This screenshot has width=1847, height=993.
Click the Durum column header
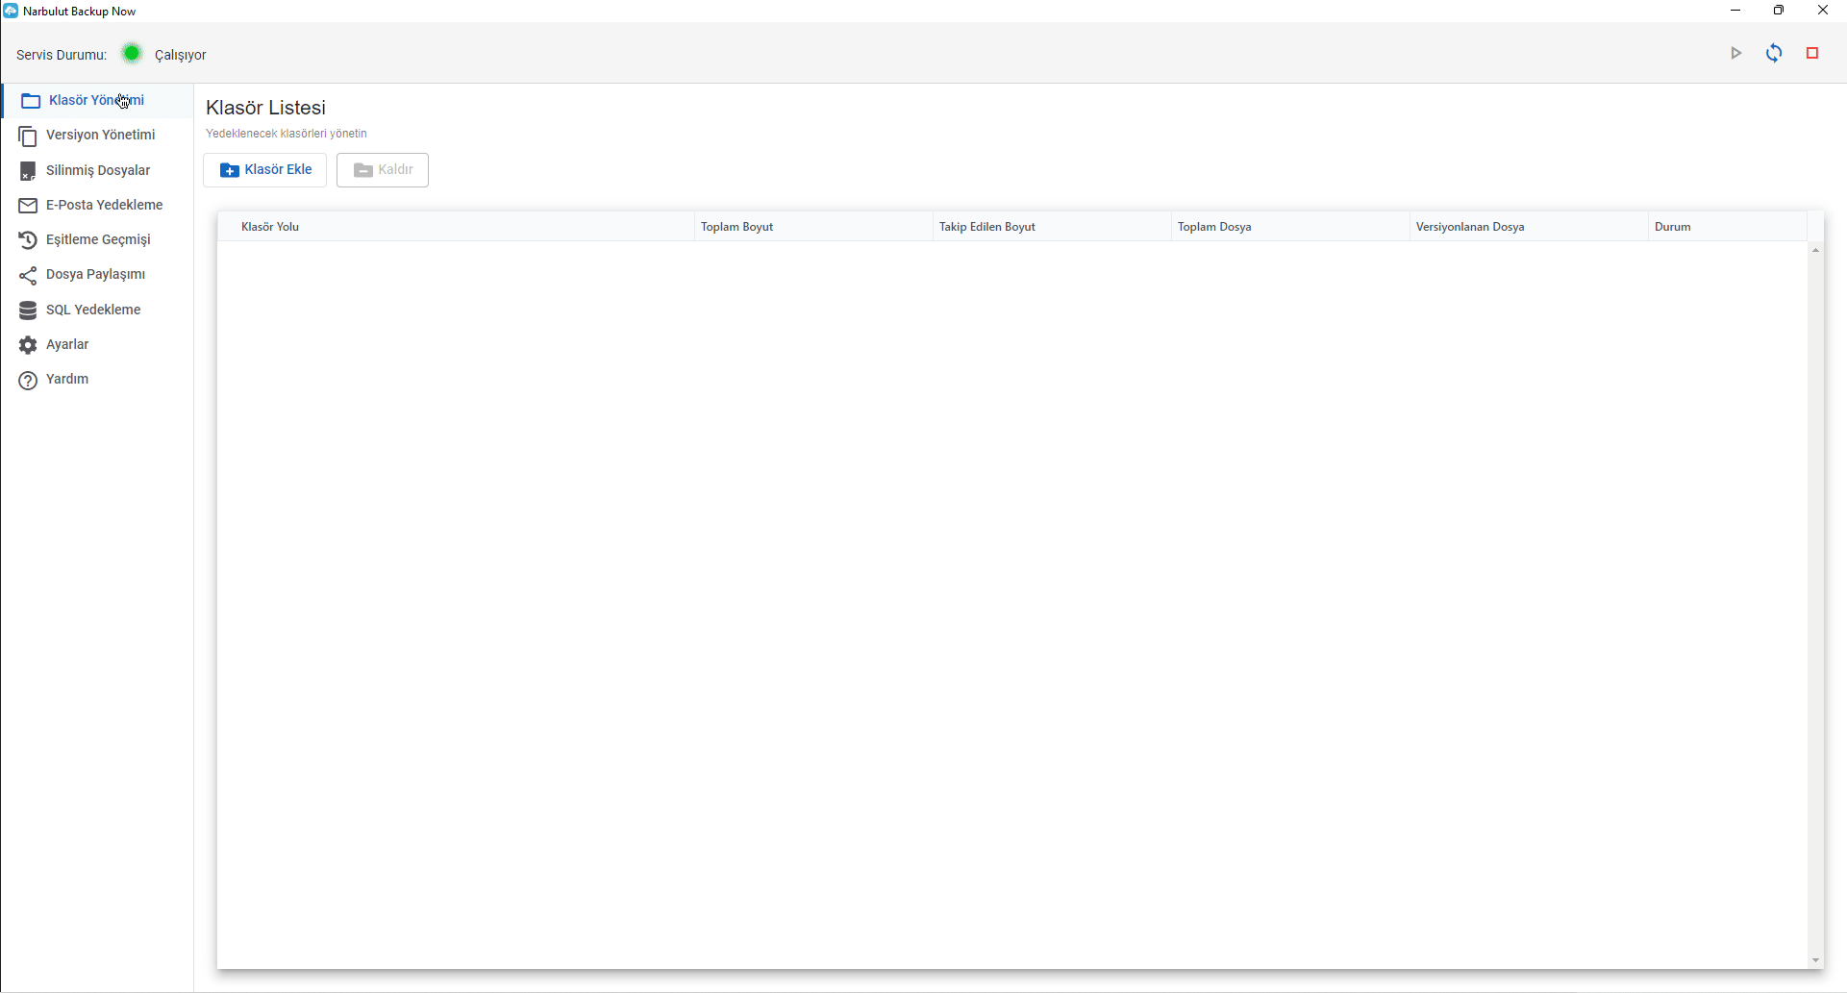coord(1673,227)
